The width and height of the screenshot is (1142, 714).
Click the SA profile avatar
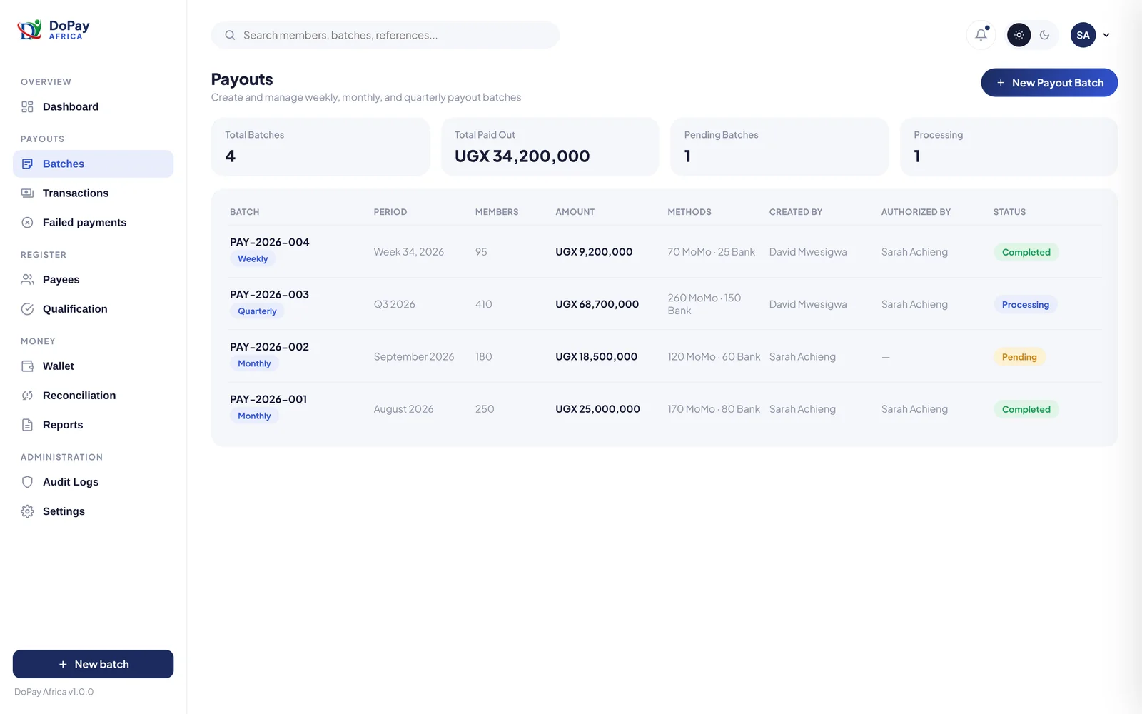coord(1083,35)
